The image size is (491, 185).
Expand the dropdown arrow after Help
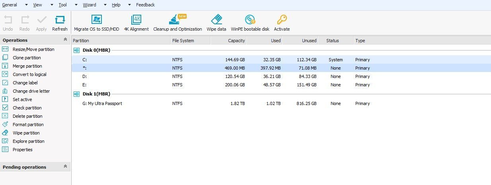pos(130,5)
